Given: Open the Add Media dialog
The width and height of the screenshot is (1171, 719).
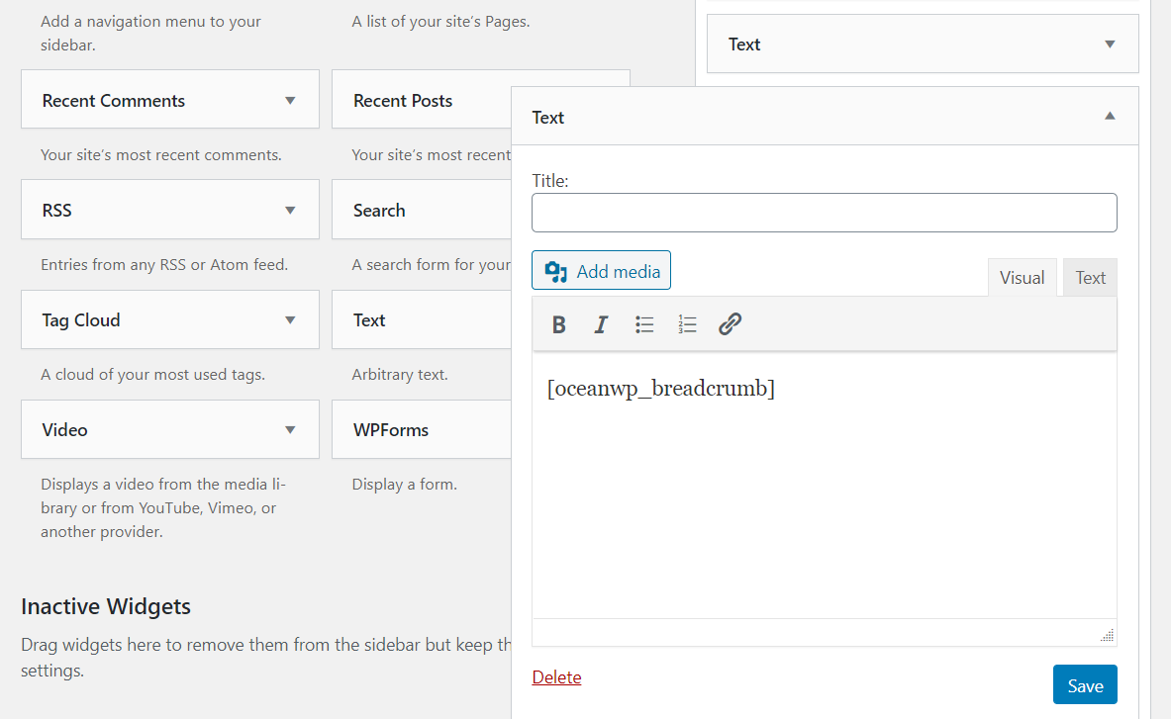Looking at the screenshot, I should (x=601, y=270).
